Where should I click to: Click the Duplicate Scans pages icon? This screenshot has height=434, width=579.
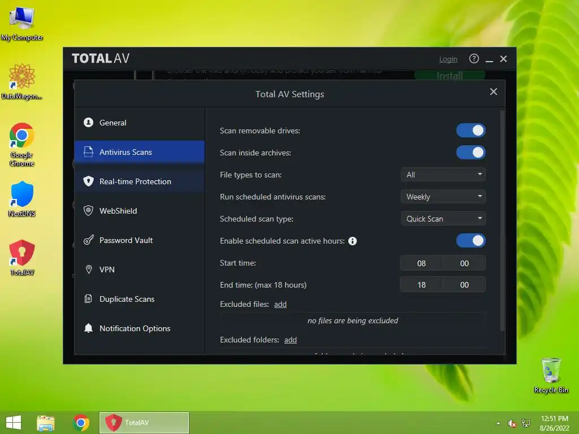tap(88, 298)
